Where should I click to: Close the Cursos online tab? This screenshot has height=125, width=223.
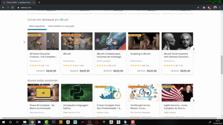pyautogui.click(x=33, y=2)
